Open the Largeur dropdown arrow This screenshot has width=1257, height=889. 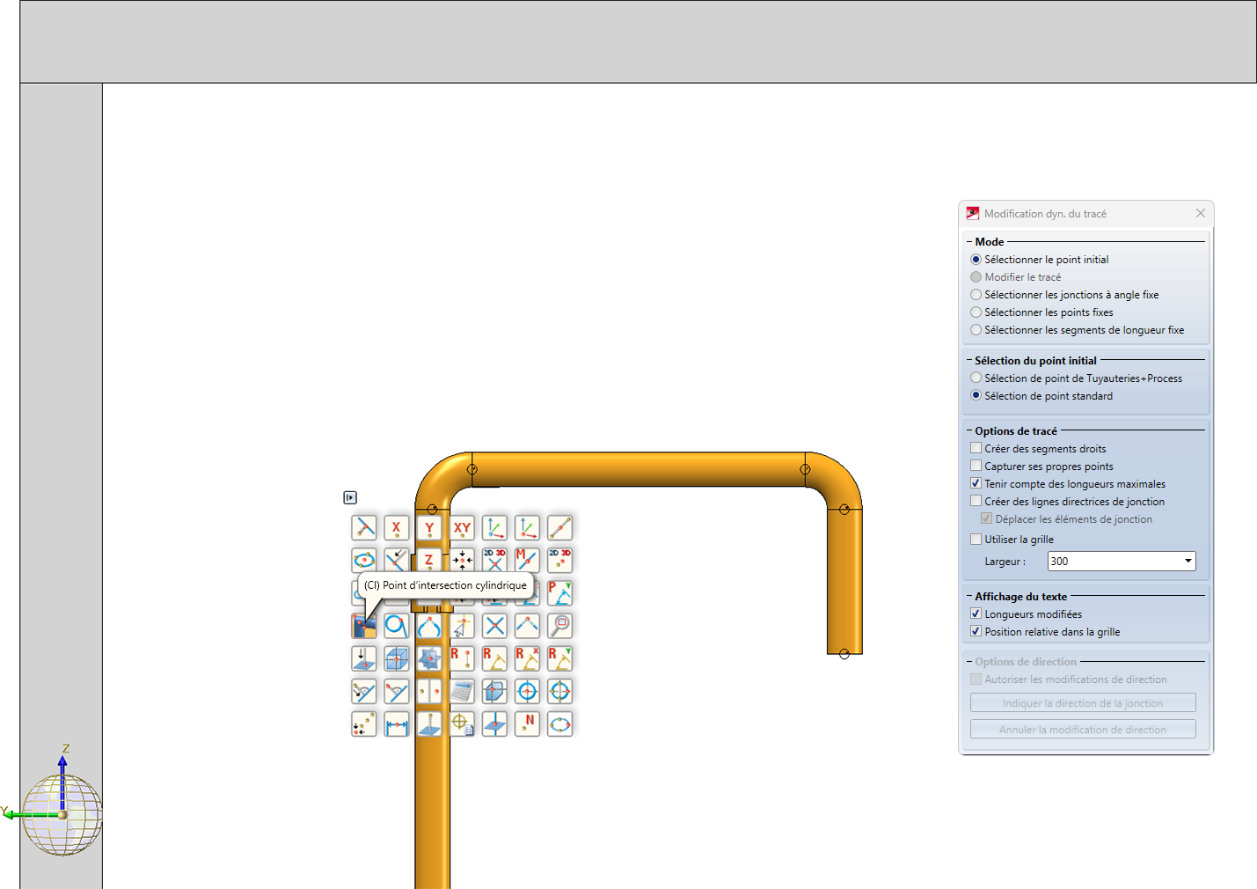point(1188,562)
